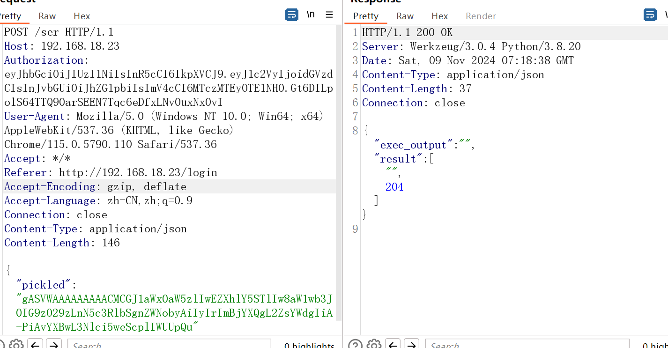
Task: Click "Connection: close" in the Request panel
Action: coord(56,215)
